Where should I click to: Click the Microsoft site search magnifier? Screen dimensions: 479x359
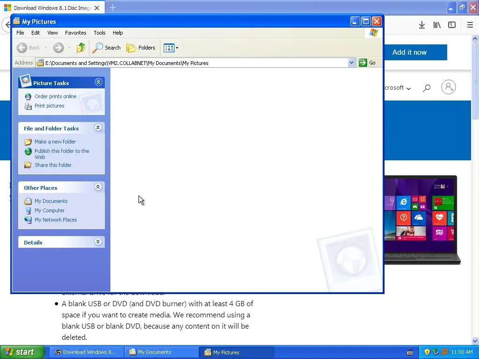pos(427,88)
